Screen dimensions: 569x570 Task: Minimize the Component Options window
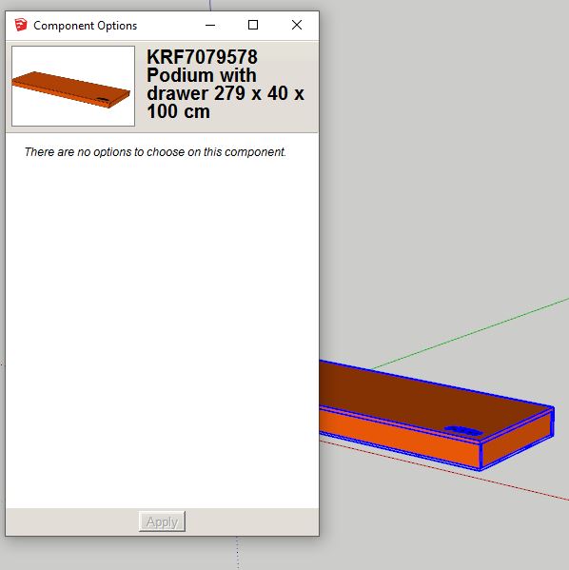(210, 25)
